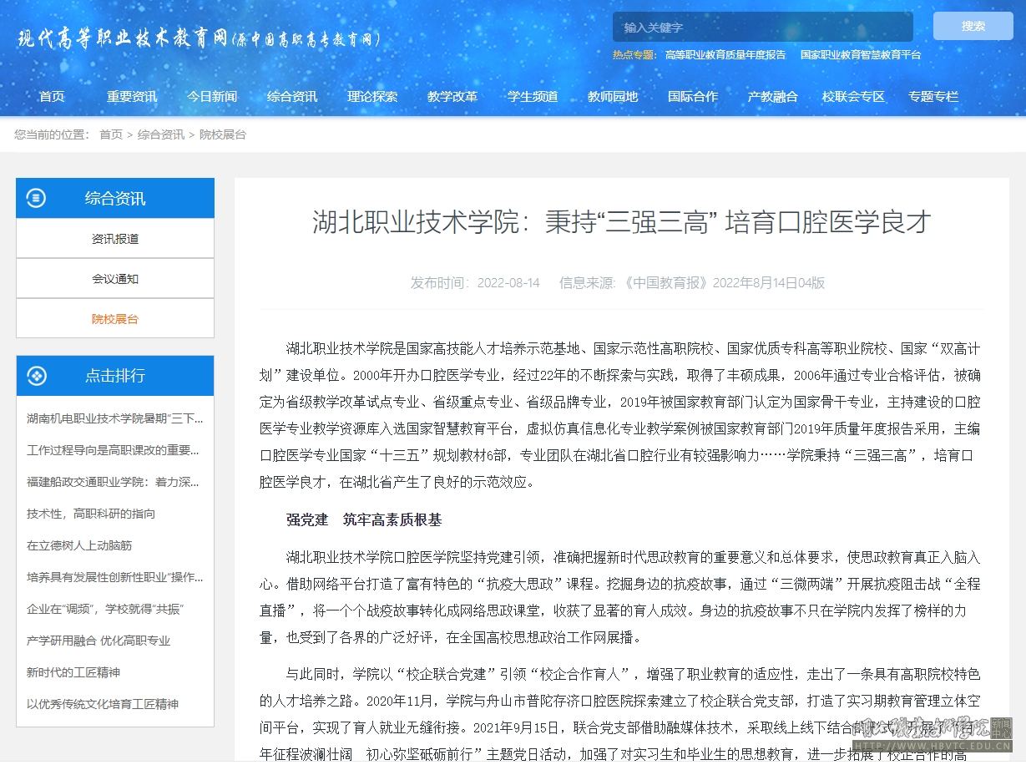Click the site logo 现代高等职业技术教育网
The width and height of the screenshot is (1026, 765).
pos(199,38)
